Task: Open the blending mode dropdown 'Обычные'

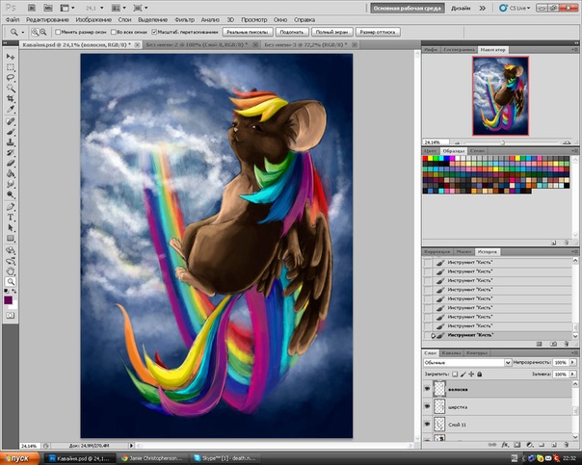Action: (467, 363)
